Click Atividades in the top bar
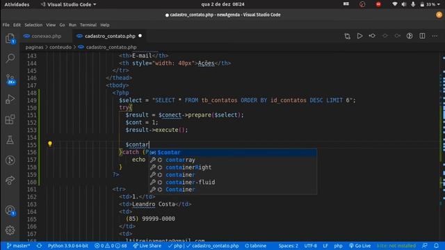Image resolution: width=445 pixels, height=250 pixels. 17,4
